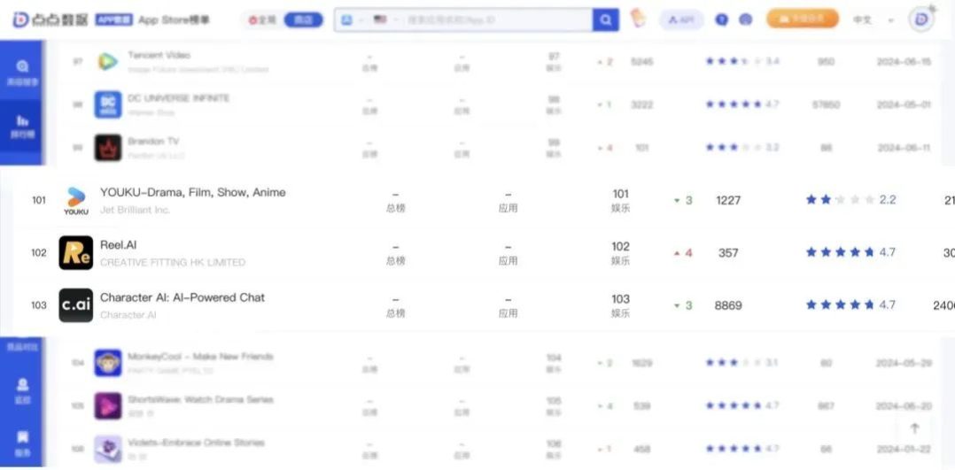Image resolution: width=955 pixels, height=470 pixels.
Task: Open the language dropdown in top bar
Action: tap(871, 19)
